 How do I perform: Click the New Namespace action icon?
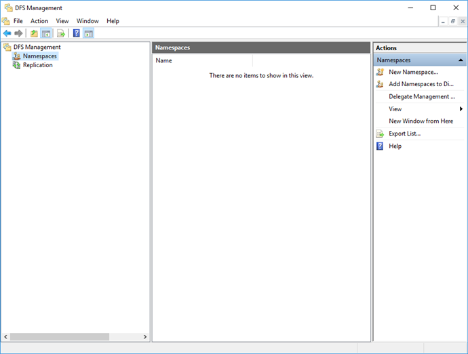(x=380, y=72)
